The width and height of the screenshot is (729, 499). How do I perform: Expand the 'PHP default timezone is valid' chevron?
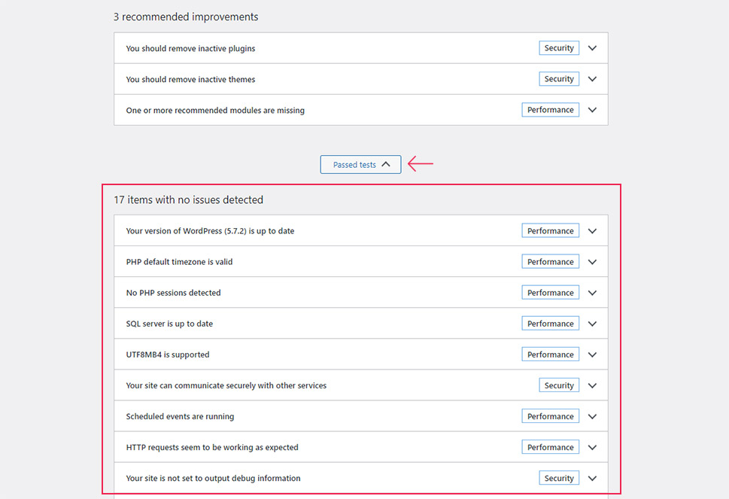[x=592, y=262]
